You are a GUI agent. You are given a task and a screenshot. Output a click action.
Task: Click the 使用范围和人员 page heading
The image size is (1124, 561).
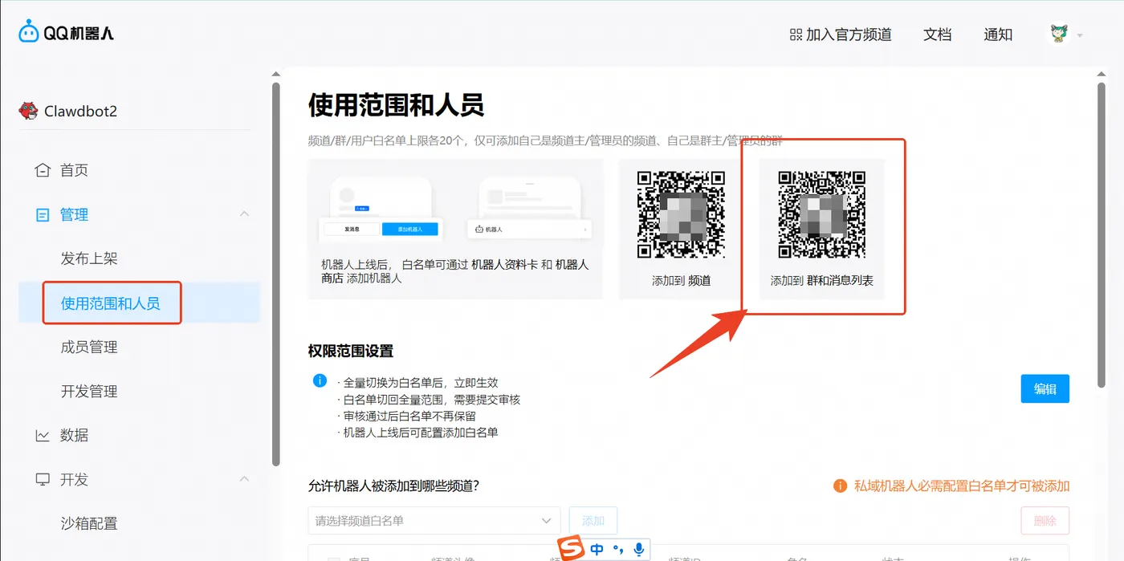(x=396, y=105)
